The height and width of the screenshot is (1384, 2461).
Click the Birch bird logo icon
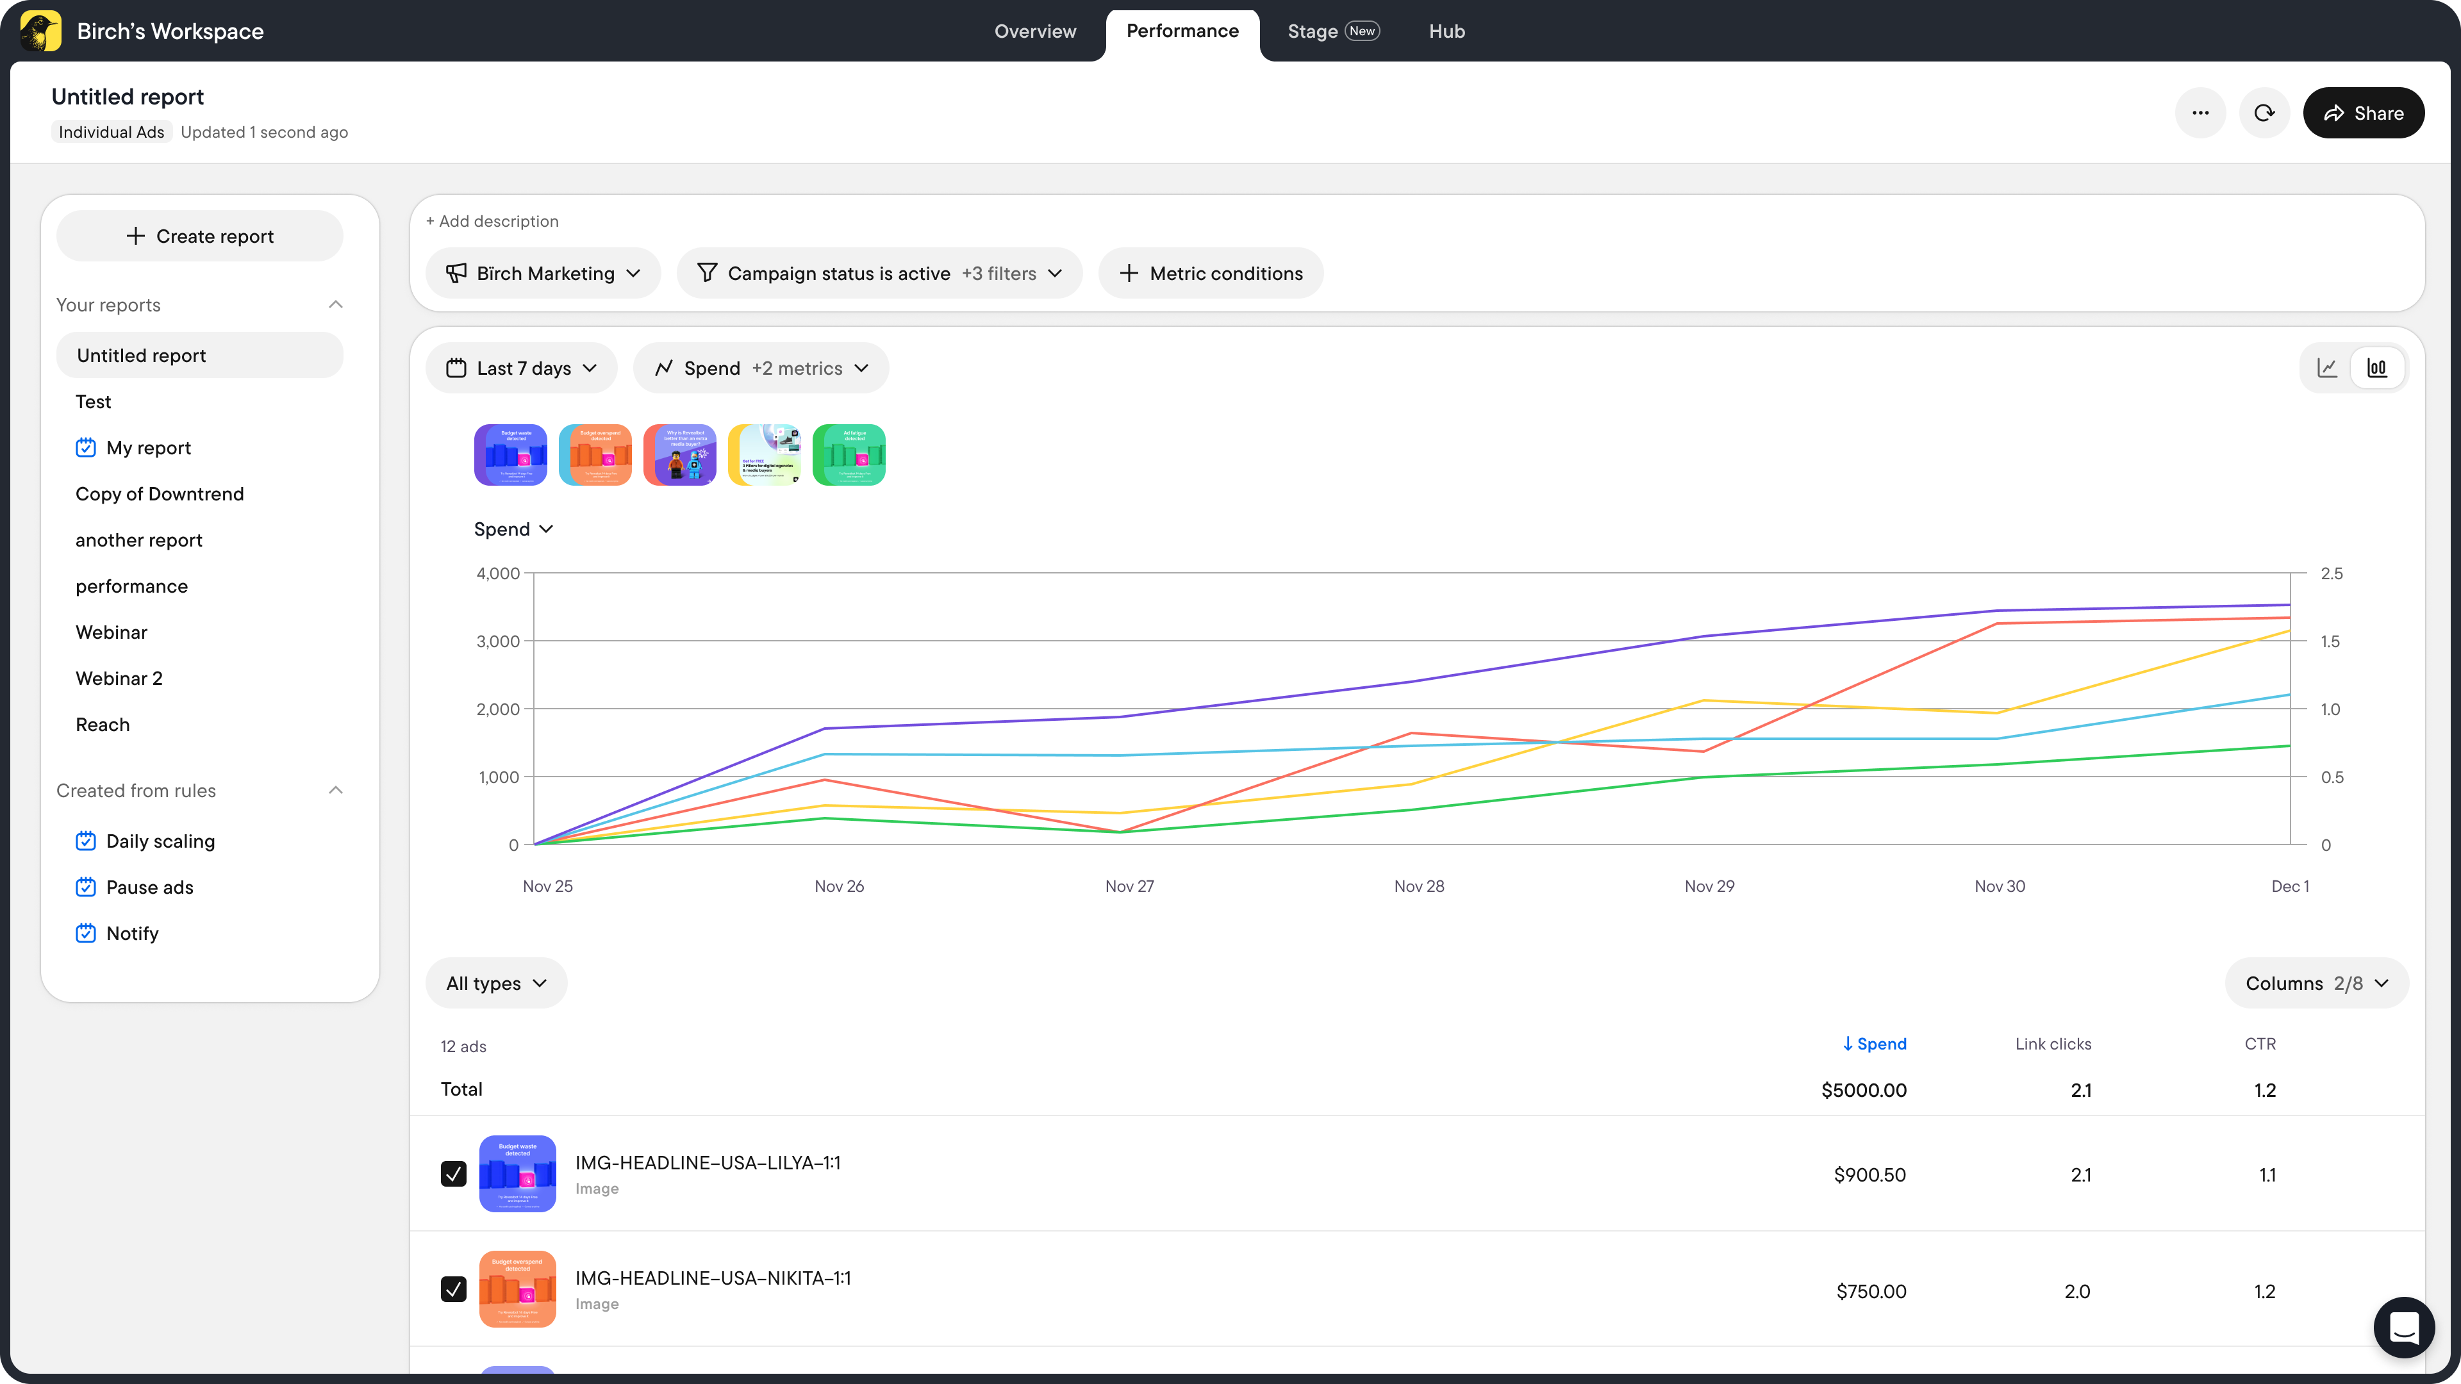coord(41,31)
